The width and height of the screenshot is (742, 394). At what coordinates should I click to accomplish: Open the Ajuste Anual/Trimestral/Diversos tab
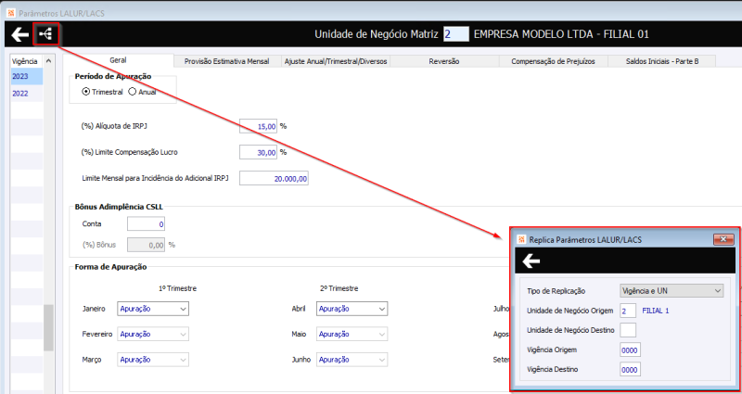(x=336, y=61)
